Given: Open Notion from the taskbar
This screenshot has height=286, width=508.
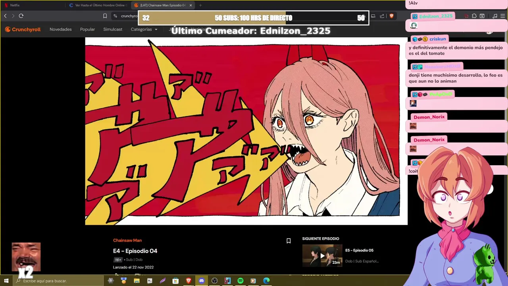Looking at the screenshot, I should pyautogui.click(x=150, y=281).
